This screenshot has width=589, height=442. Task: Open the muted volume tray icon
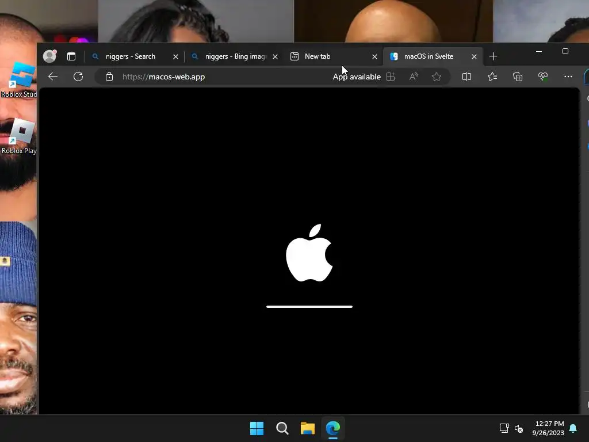tap(519, 428)
